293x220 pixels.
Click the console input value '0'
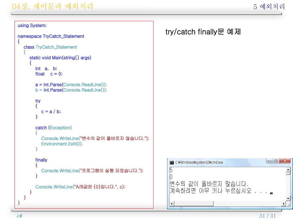point(171,177)
